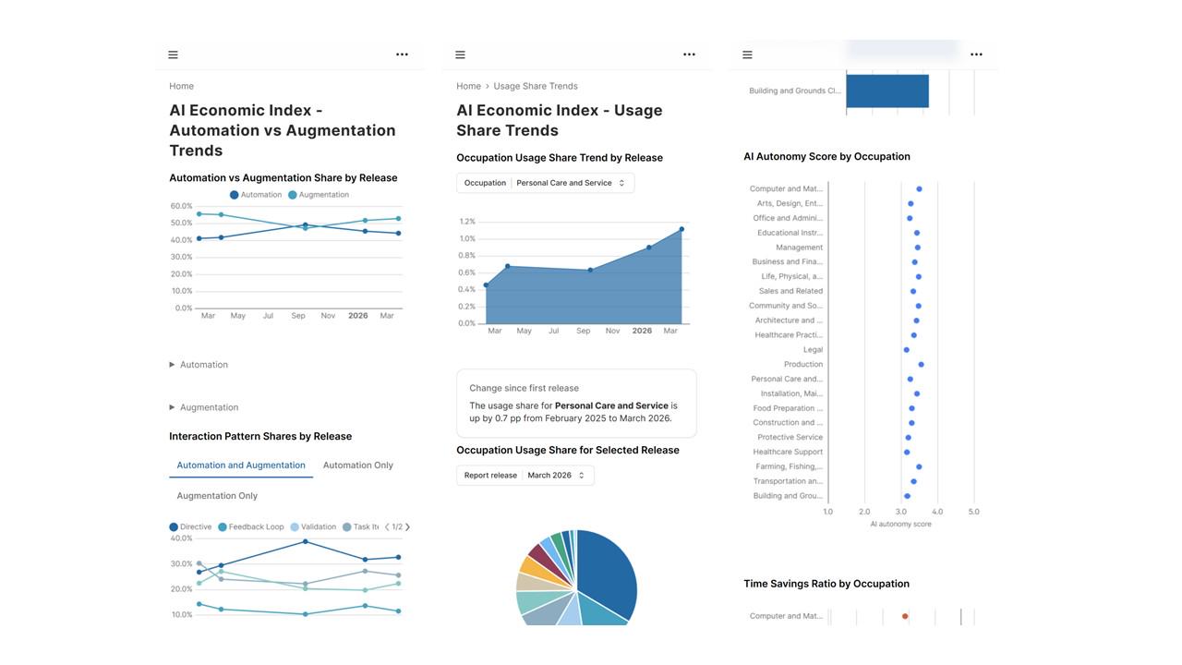1182x665 pixels.
Task: Toggle Automation series in chart legend
Action: click(256, 195)
